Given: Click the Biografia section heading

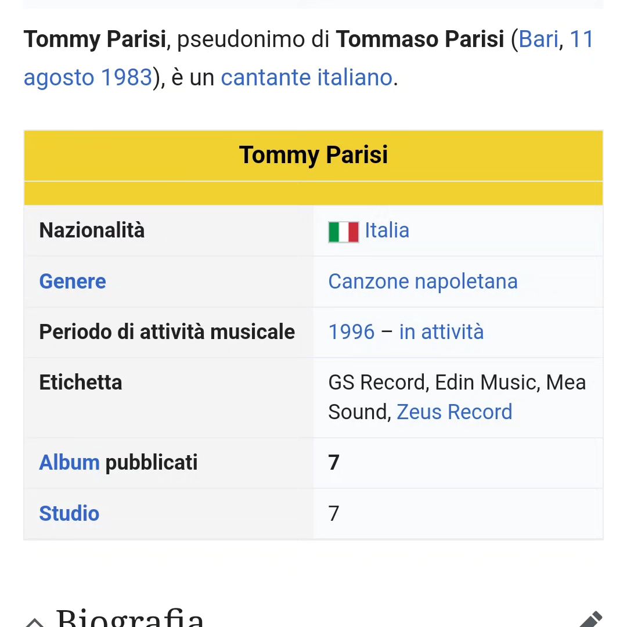Looking at the screenshot, I should click(130, 618).
